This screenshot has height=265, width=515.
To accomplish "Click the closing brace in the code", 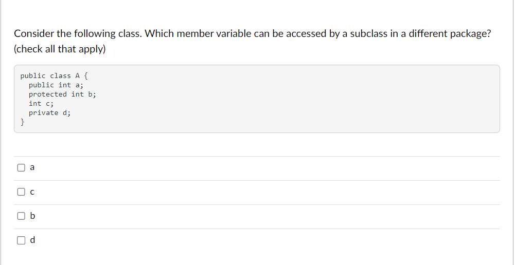I will tap(22, 122).
